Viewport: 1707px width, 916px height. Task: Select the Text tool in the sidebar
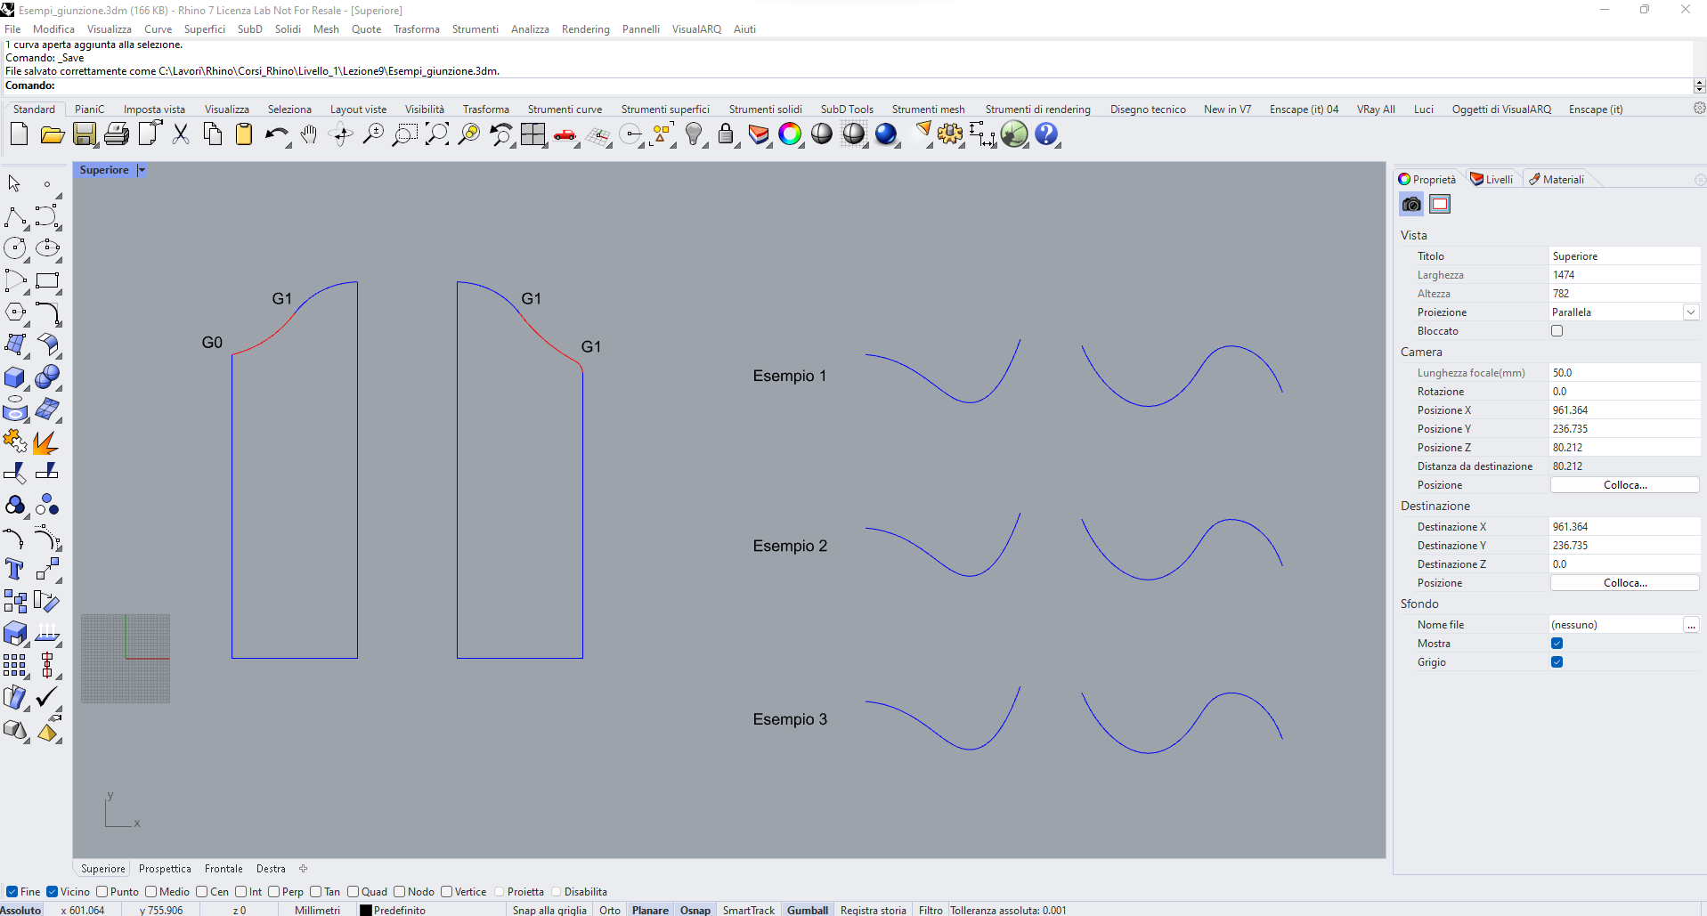coord(15,570)
